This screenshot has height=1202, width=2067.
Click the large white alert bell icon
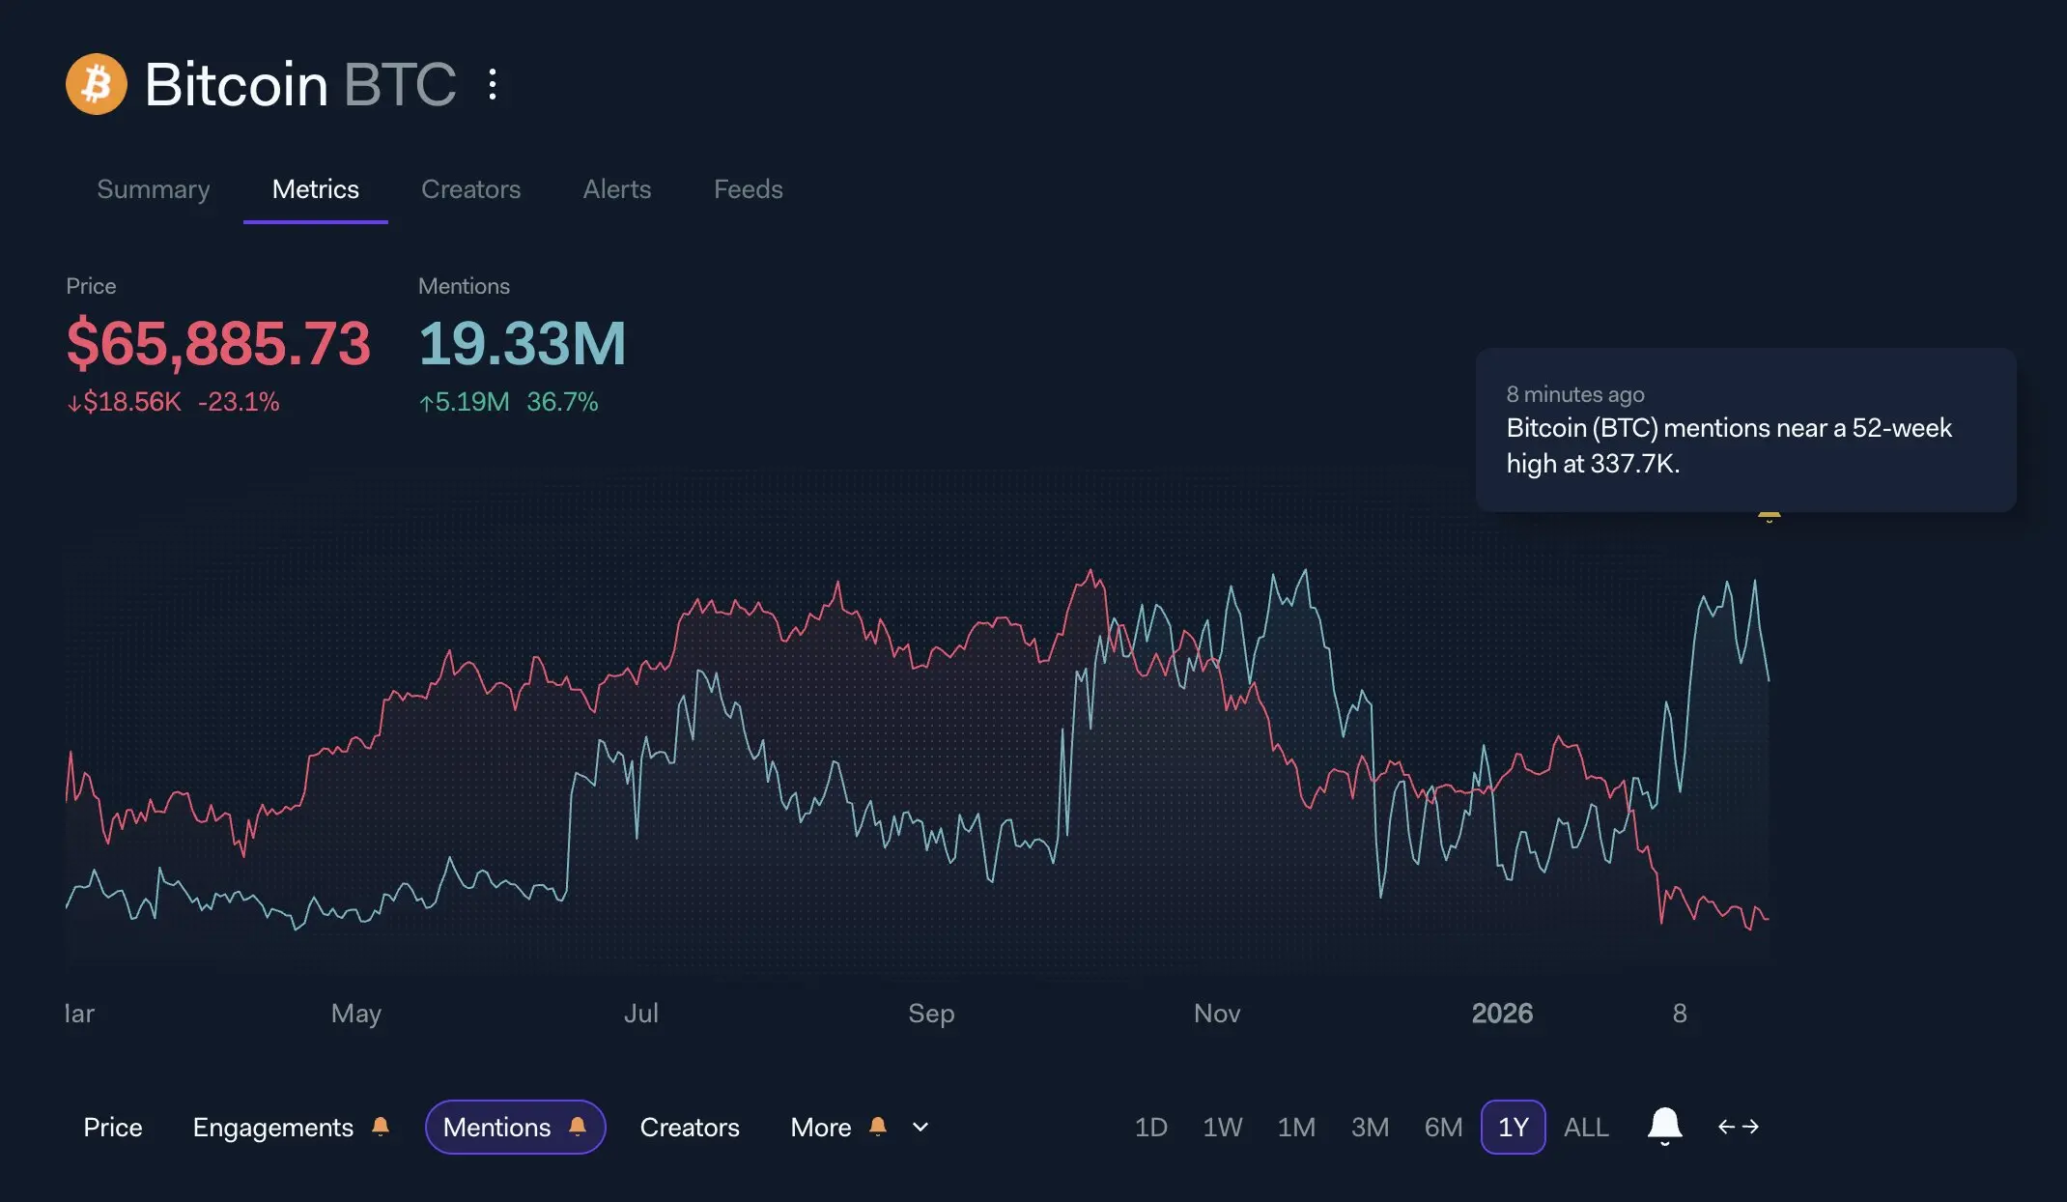click(x=1664, y=1126)
